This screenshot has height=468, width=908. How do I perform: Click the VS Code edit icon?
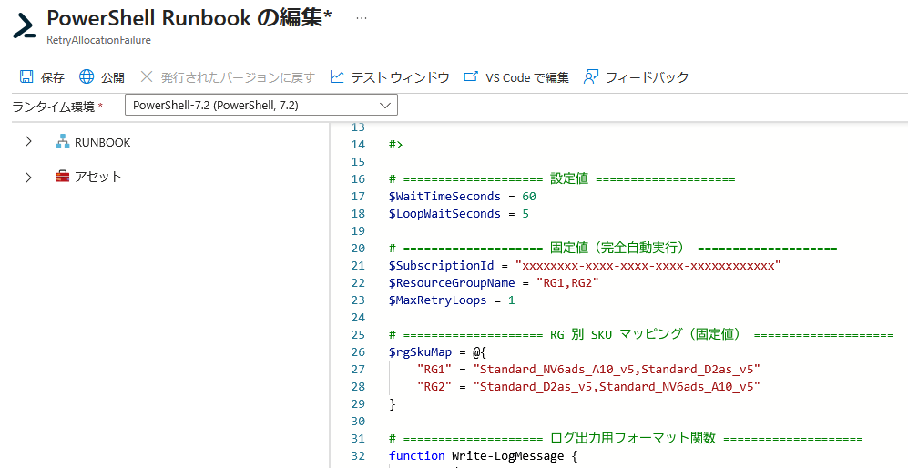point(471,77)
